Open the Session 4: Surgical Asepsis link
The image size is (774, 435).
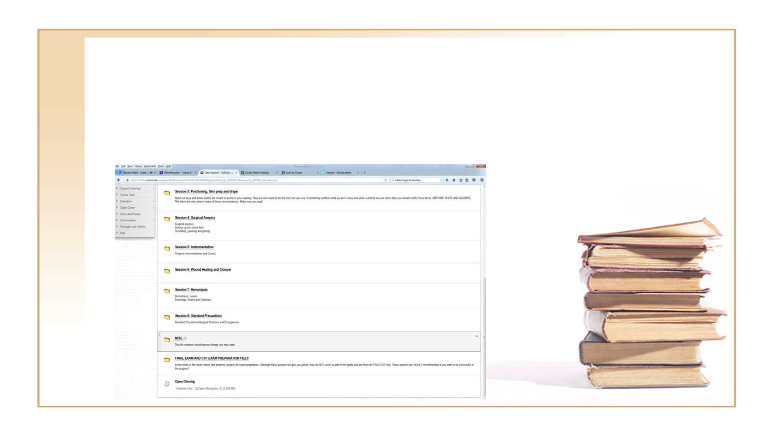195,217
